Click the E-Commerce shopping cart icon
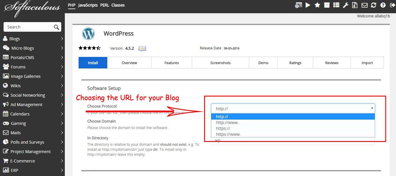This screenshot has width=396, height=176. 6,161
